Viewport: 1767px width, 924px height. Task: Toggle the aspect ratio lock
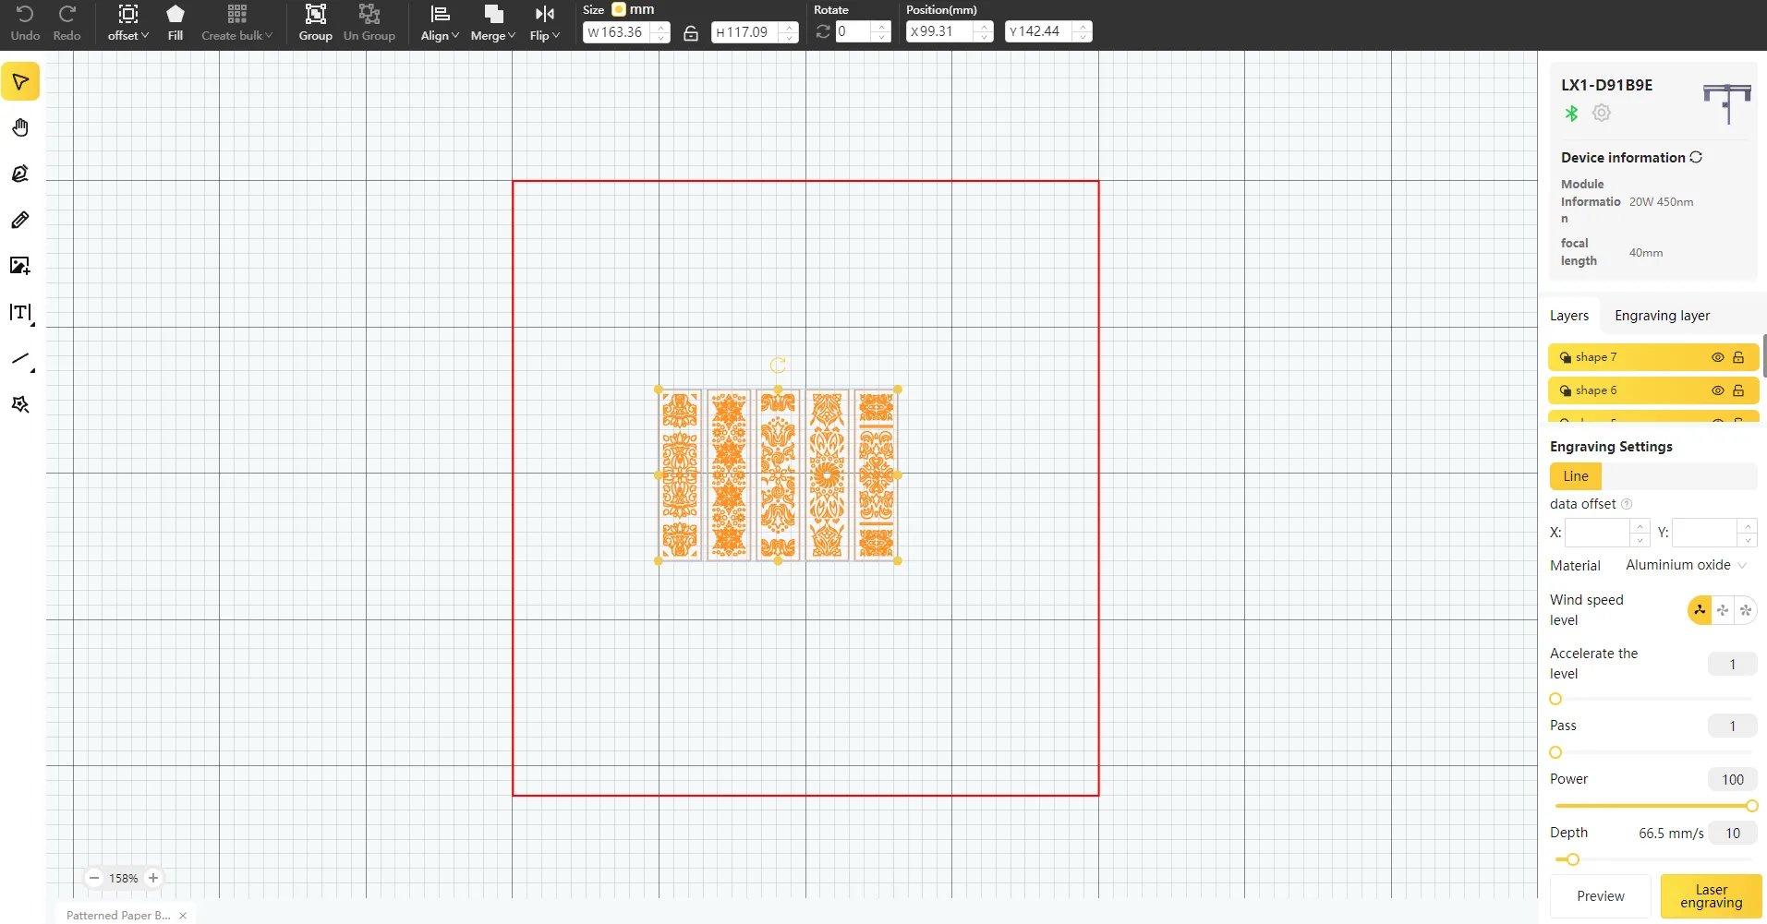pyautogui.click(x=691, y=33)
